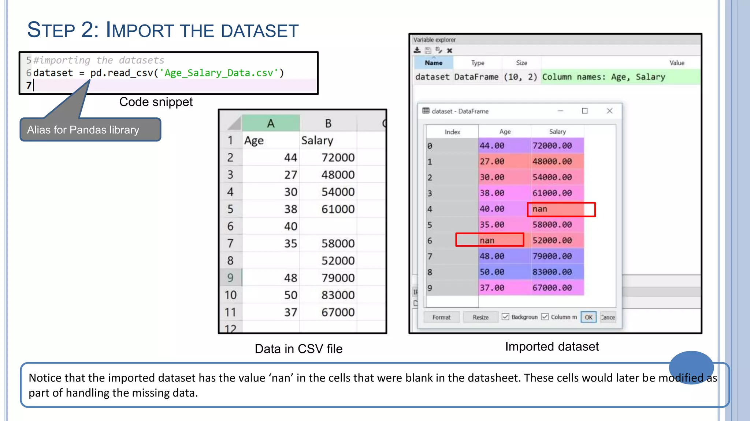The width and height of the screenshot is (750, 421).
Task: Toggle the Background color checkbox
Action: click(505, 317)
